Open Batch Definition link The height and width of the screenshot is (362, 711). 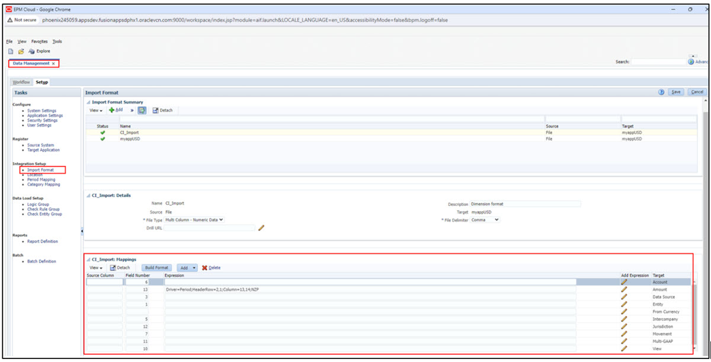[41, 261]
